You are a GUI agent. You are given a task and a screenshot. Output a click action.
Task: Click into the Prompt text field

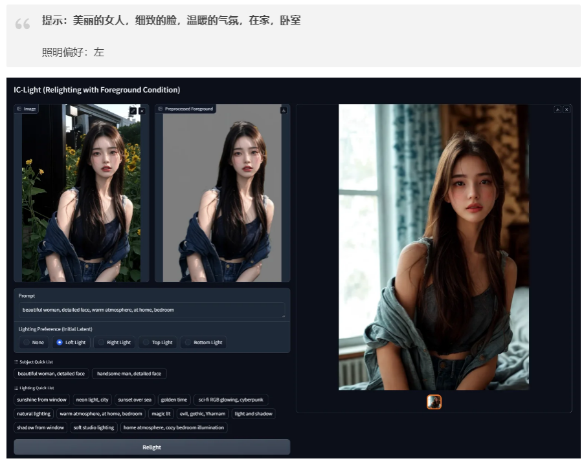coord(152,310)
